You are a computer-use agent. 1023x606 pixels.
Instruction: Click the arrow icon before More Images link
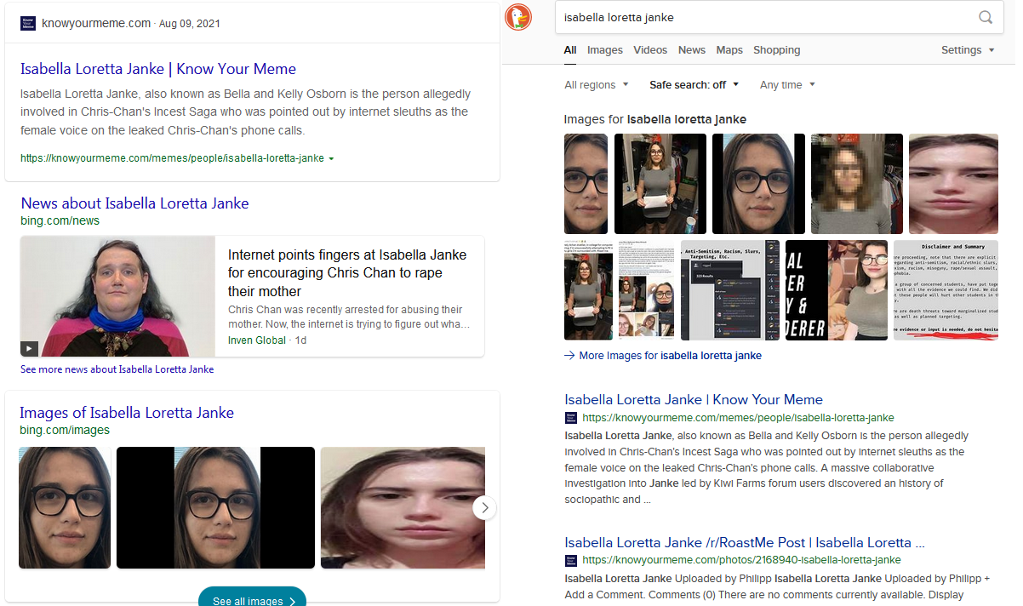click(569, 356)
